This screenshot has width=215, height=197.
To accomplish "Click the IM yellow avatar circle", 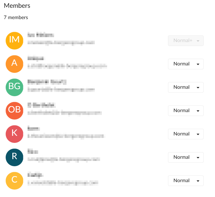I will tap(14, 41).
